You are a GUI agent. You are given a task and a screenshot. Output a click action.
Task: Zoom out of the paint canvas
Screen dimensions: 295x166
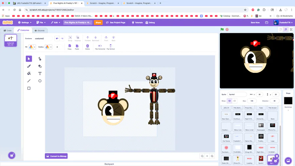click(202, 156)
